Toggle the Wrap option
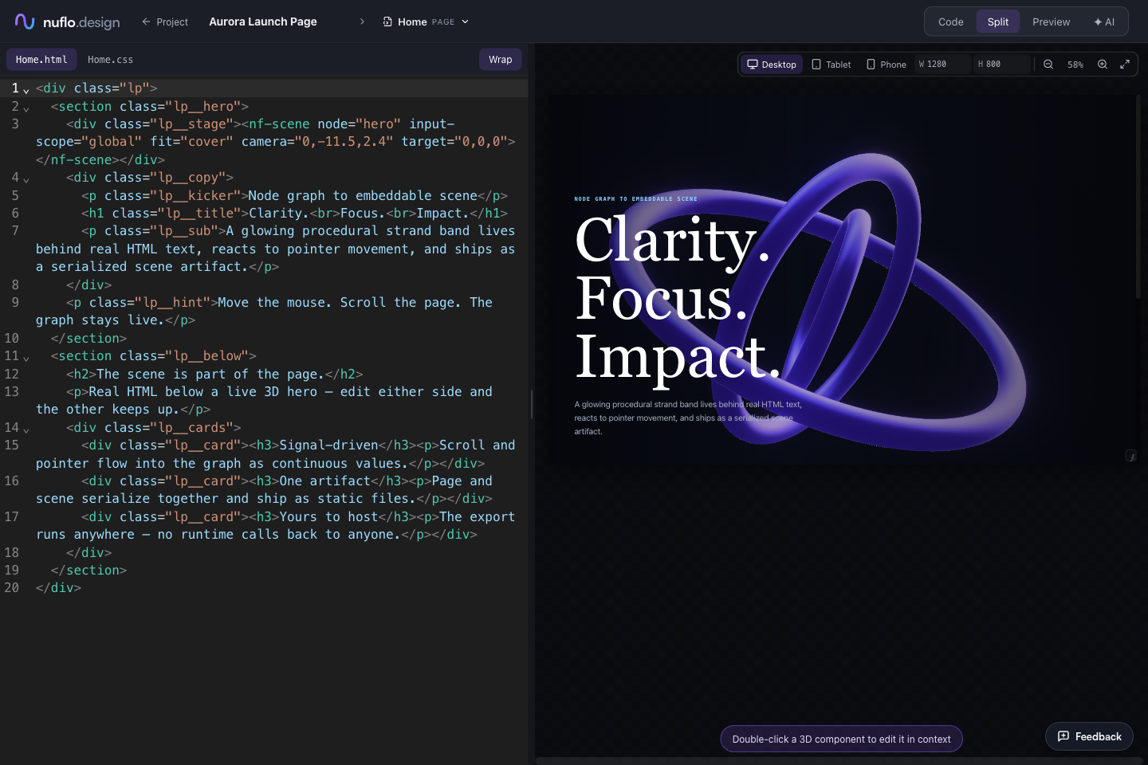The image size is (1148, 765). 501,60
